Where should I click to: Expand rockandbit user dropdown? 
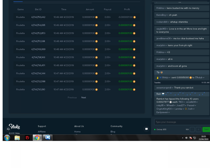(x=169, y=22)
